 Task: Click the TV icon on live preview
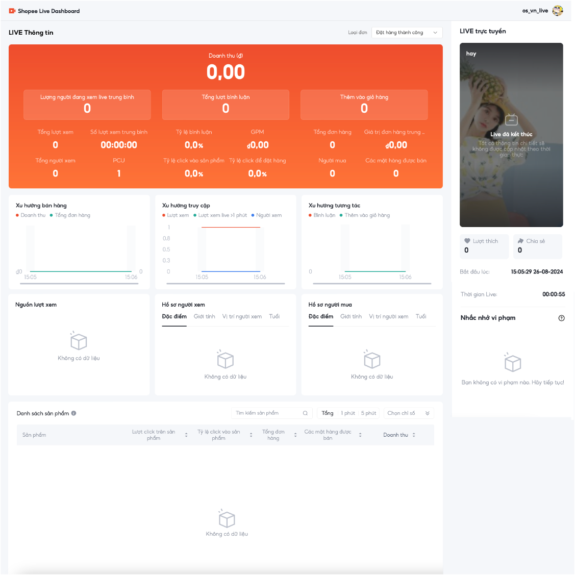point(511,119)
